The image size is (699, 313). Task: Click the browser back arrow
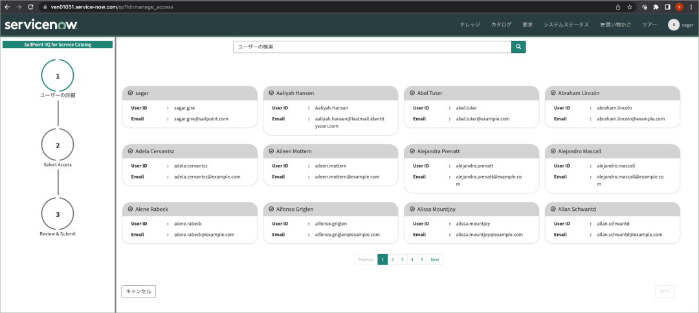click(x=7, y=7)
